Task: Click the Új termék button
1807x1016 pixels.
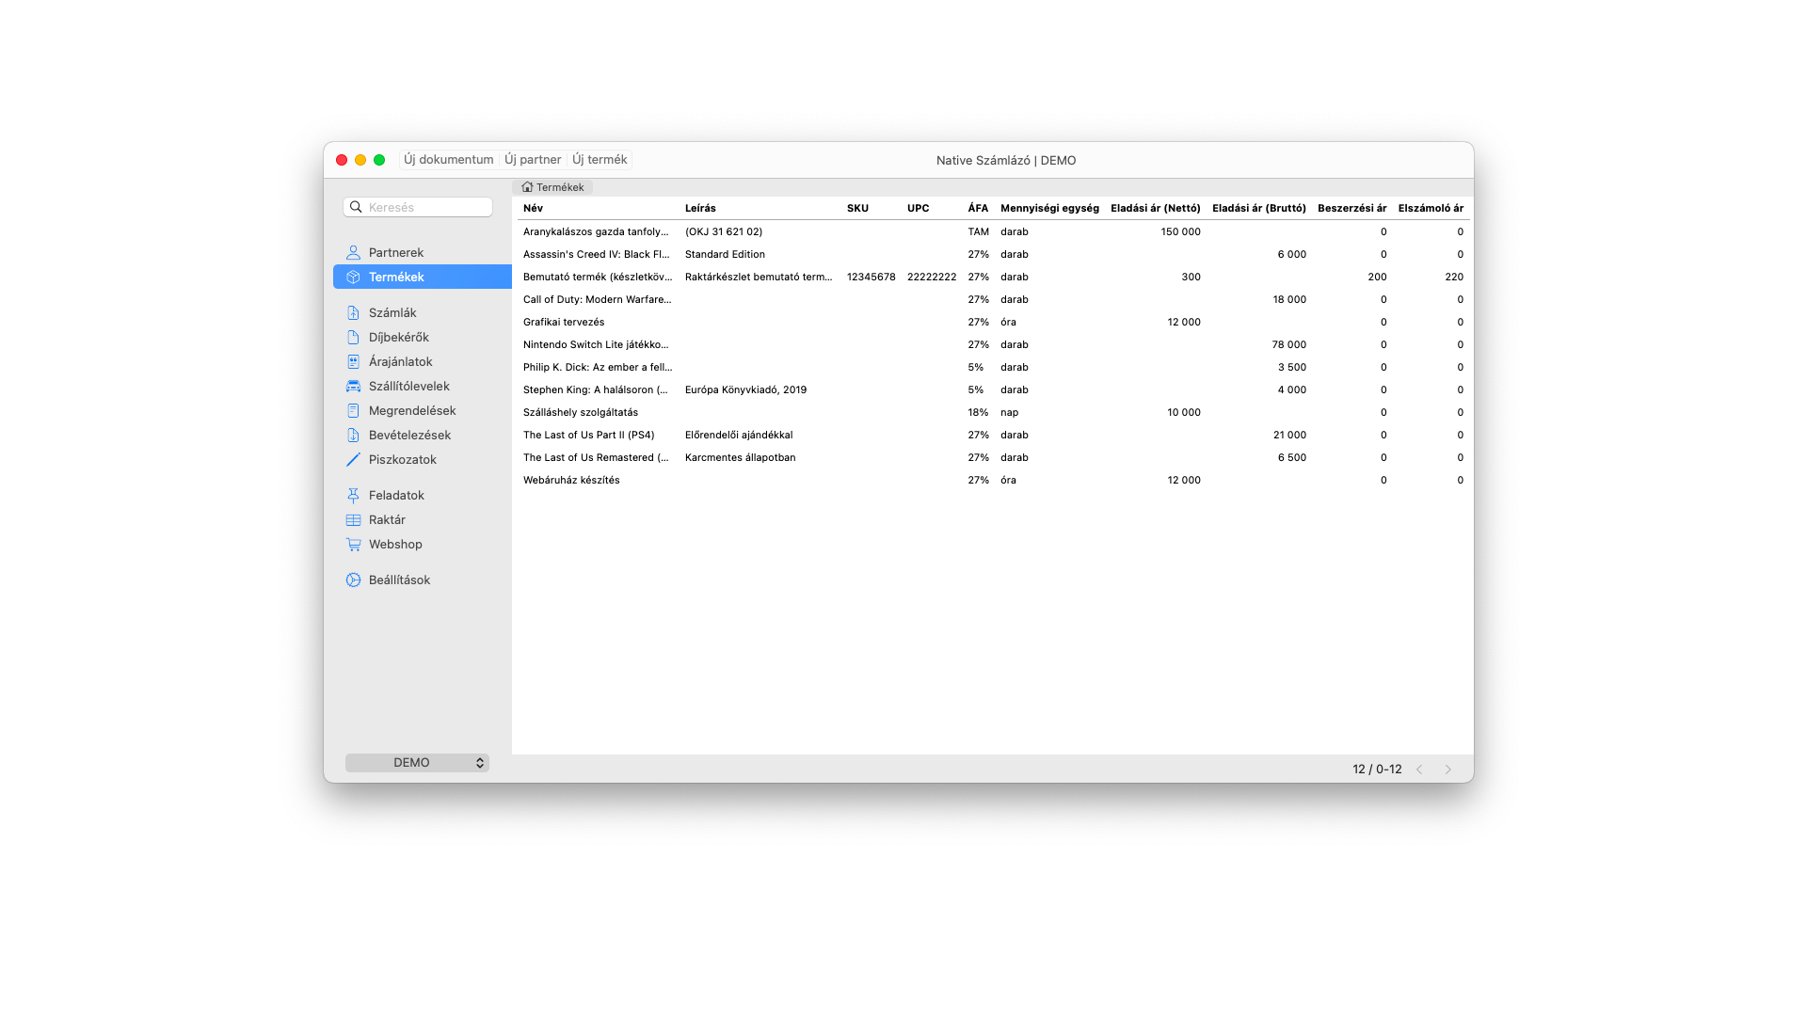Action: (x=599, y=159)
